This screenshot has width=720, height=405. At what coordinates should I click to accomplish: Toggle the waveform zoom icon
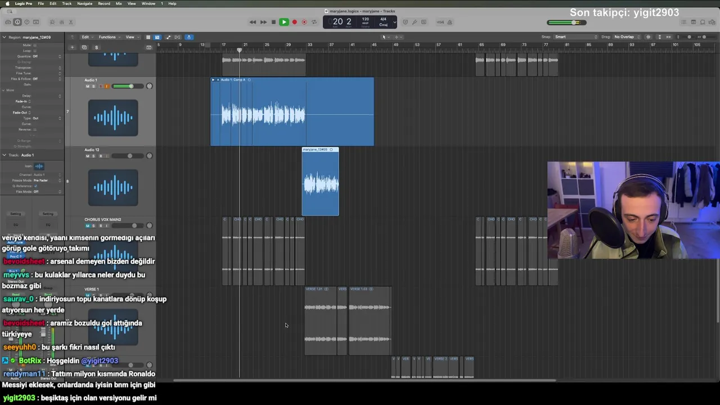click(x=648, y=37)
